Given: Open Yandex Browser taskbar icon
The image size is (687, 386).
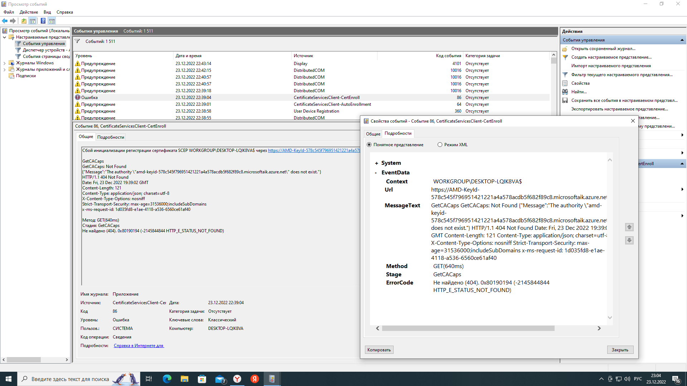Looking at the screenshot, I should pos(237,379).
